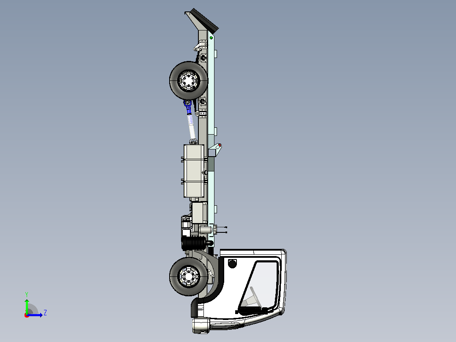
Task: Select the large rectangular tank on the chassis
Action: point(194,171)
